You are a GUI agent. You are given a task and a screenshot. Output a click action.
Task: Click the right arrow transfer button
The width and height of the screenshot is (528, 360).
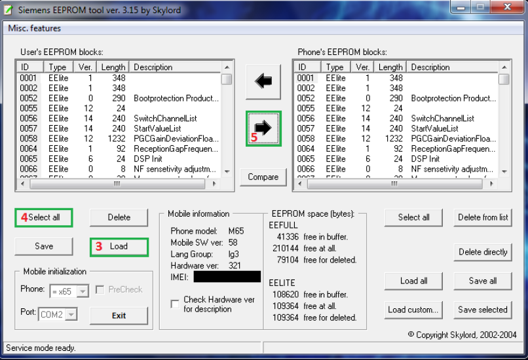point(263,128)
